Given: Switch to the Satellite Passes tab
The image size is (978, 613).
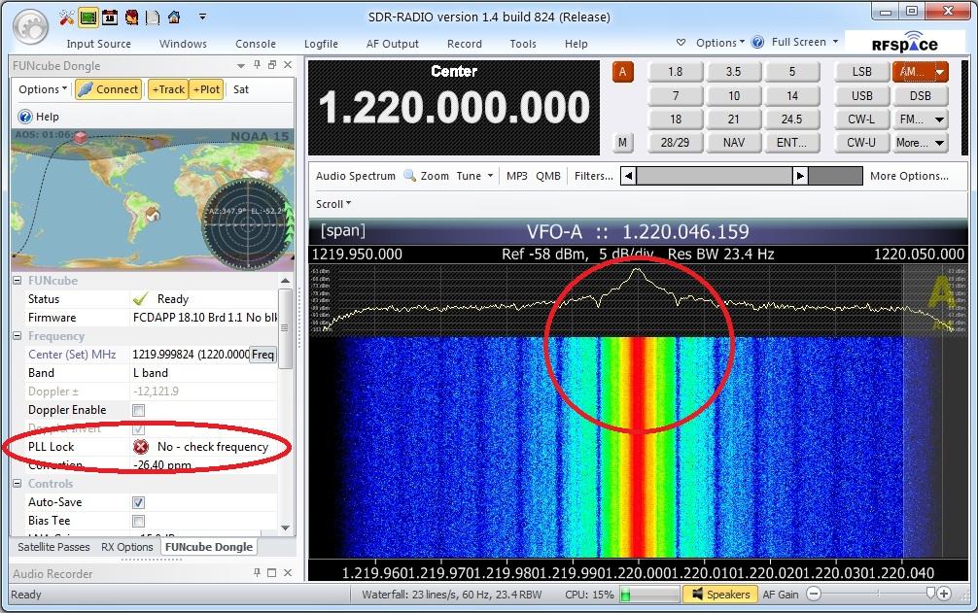Looking at the screenshot, I should [x=53, y=547].
